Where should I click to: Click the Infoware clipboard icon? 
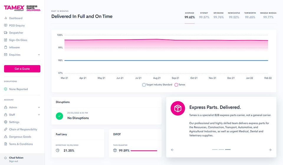point(6,47)
